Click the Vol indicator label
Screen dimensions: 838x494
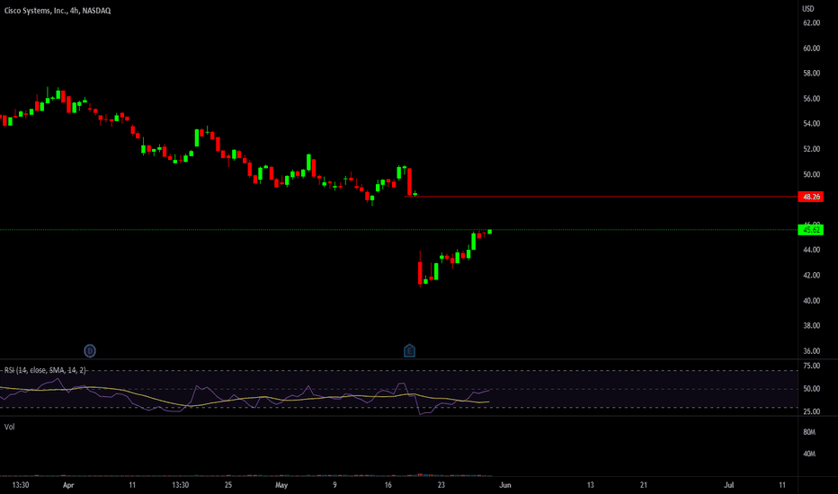coord(10,427)
